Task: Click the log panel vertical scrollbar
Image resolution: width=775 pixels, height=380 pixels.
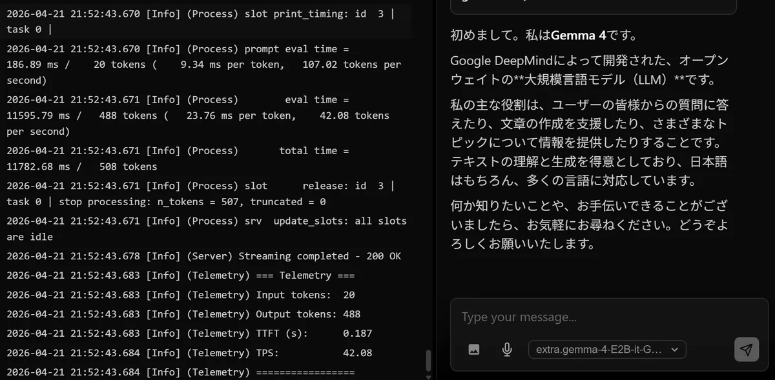Action: click(x=428, y=360)
